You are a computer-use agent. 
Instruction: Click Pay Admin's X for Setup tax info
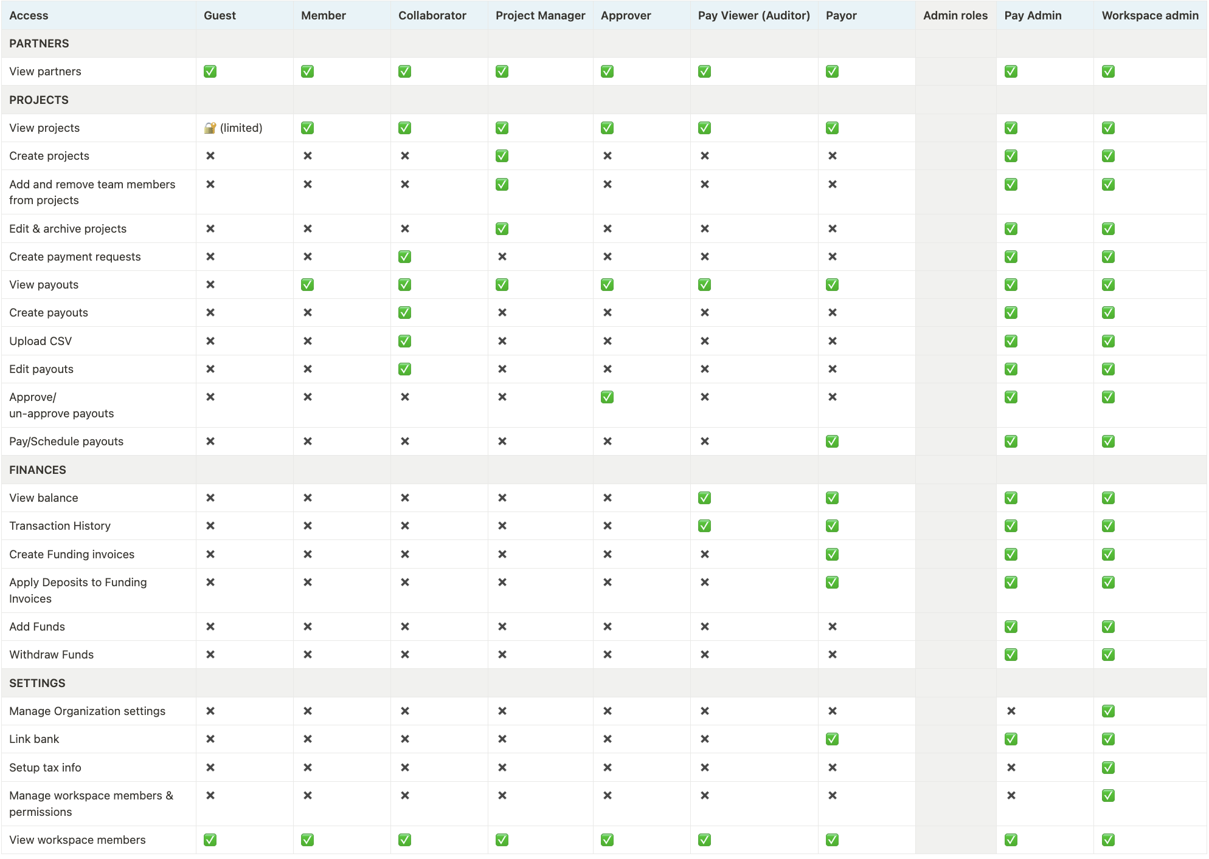[1011, 768]
